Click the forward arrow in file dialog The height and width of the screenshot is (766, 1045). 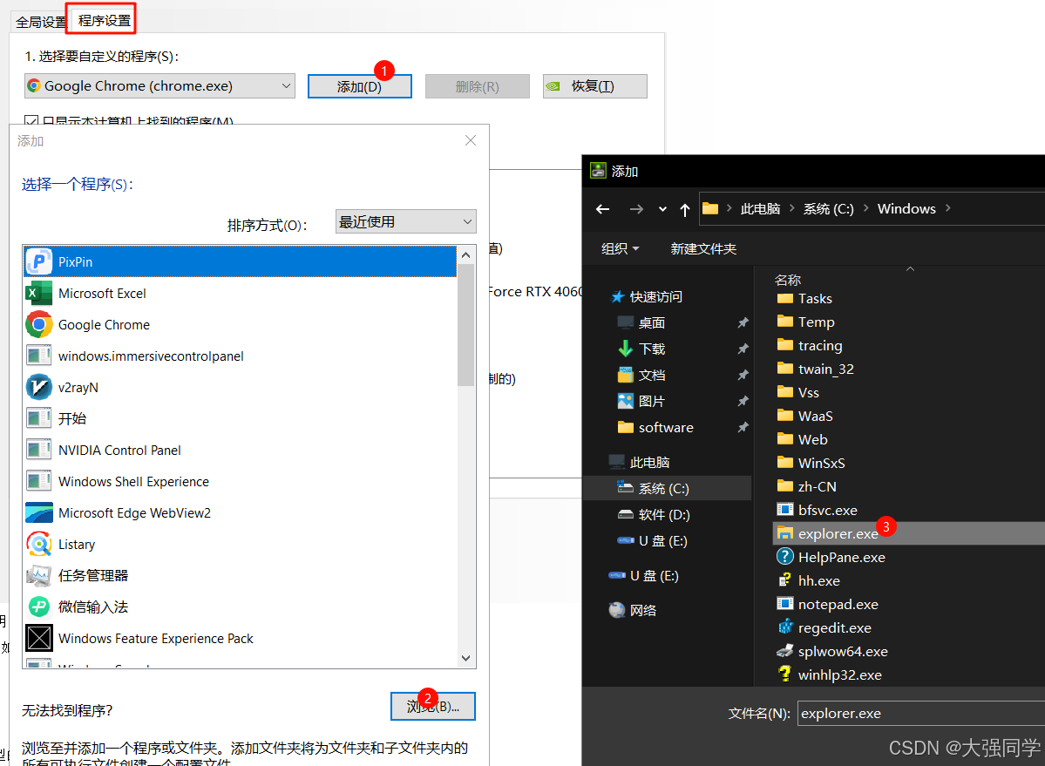(x=636, y=209)
